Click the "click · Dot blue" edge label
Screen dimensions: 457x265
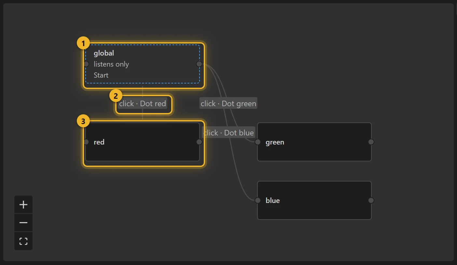click(228, 132)
